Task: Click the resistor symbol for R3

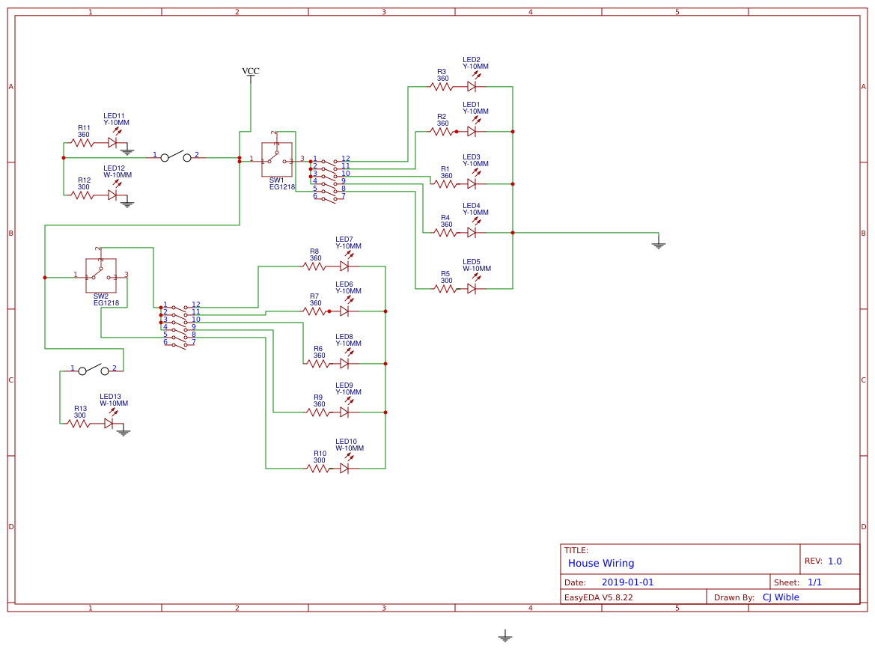Action: click(442, 86)
